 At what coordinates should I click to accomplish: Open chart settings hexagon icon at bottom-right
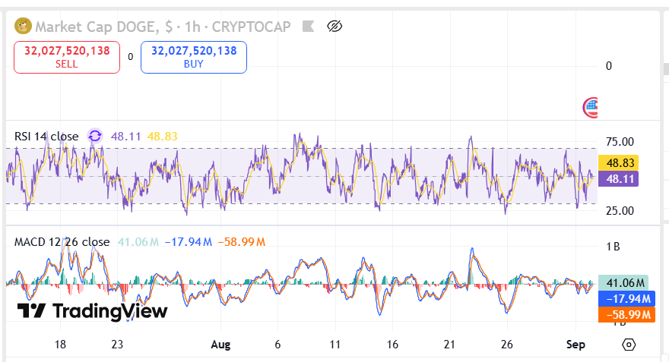[629, 345]
